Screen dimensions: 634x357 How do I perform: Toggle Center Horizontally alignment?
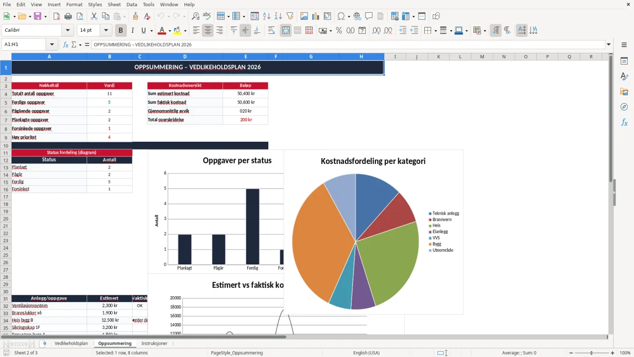[208, 31]
